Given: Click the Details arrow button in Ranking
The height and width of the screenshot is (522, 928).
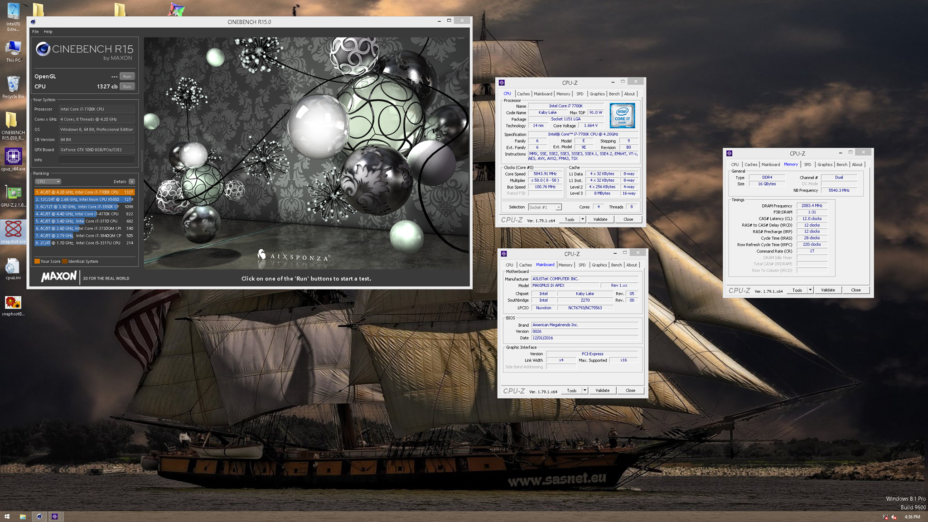Looking at the screenshot, I should coord(132,181).
